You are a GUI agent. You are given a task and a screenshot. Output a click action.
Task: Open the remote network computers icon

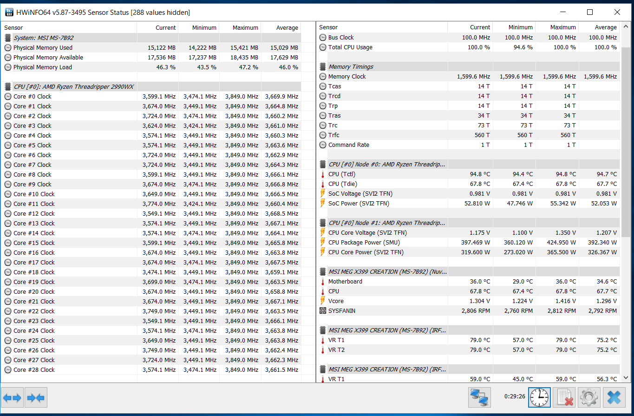pyautogui.click(x=480, y=398)
